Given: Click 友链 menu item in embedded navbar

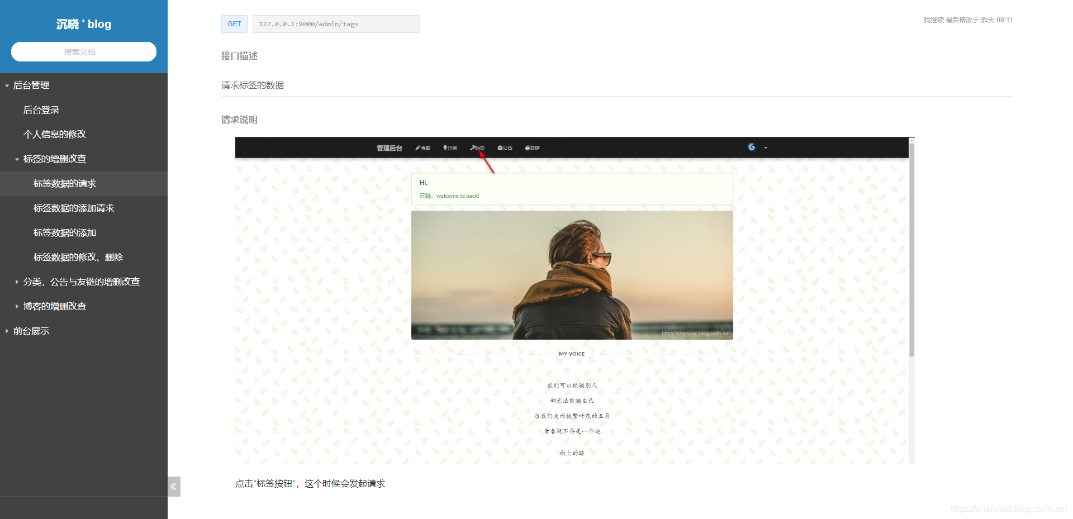Looking at the screenshot, I should point(533,148).
